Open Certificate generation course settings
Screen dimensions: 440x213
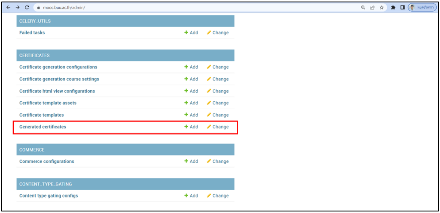coord(59,79)
